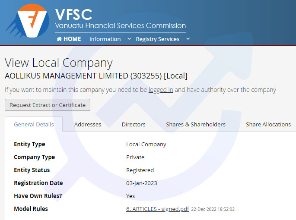Open the Directors tab
Screen dimensions: 296x220
[x=134, y=124]
